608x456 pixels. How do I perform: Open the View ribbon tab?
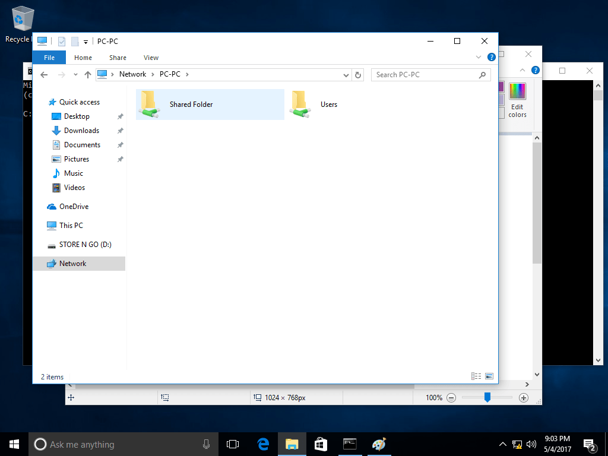(x=151, y=58)
